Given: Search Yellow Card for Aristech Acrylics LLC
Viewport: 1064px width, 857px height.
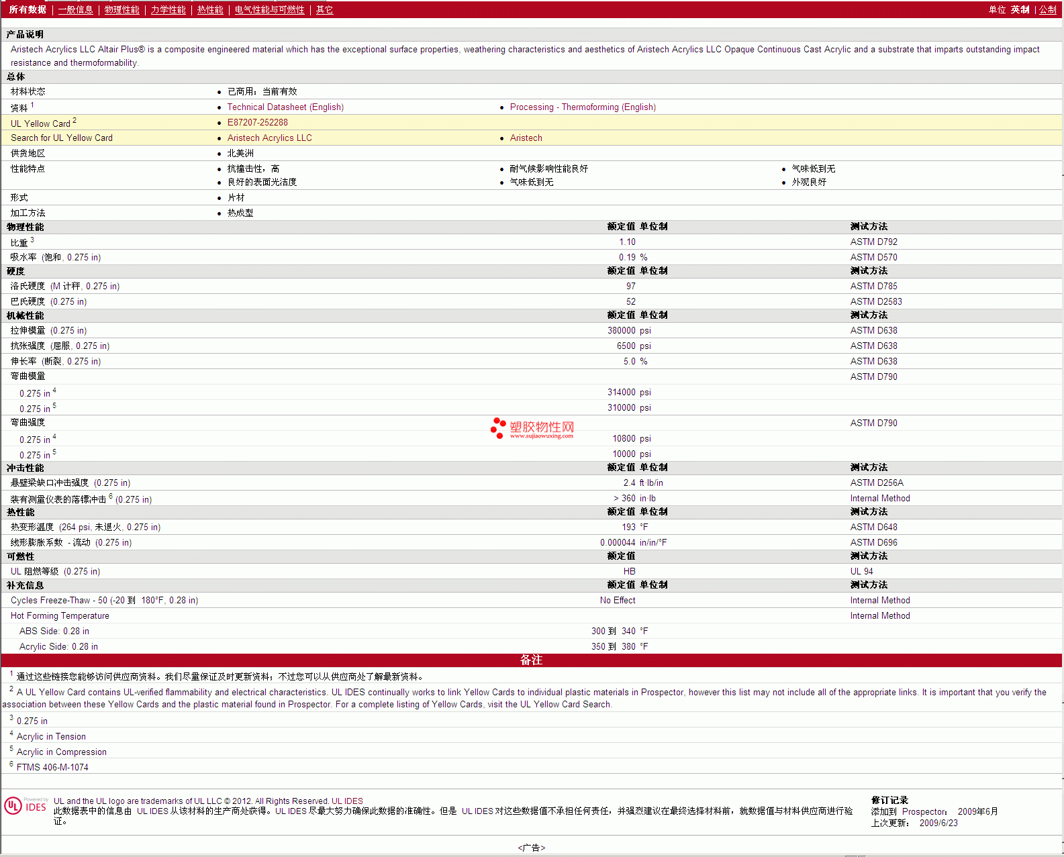Looking at the screenshot, I should tap(269, 138).
